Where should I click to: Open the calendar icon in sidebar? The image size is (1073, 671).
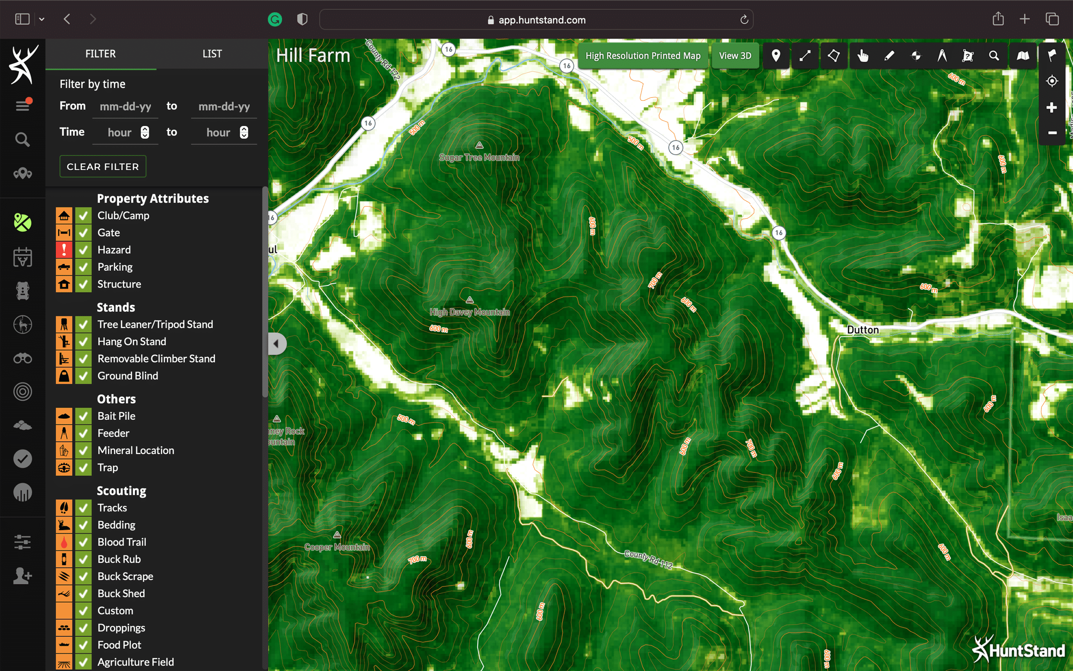(22, 257)
